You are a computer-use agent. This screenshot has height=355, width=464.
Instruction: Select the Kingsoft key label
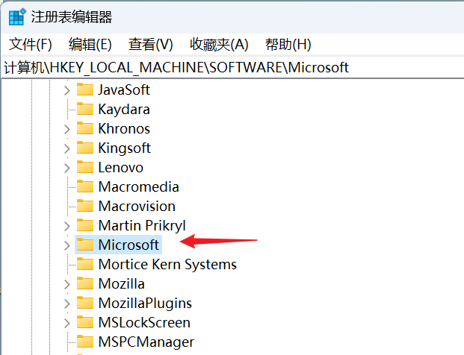click(125, 148)
